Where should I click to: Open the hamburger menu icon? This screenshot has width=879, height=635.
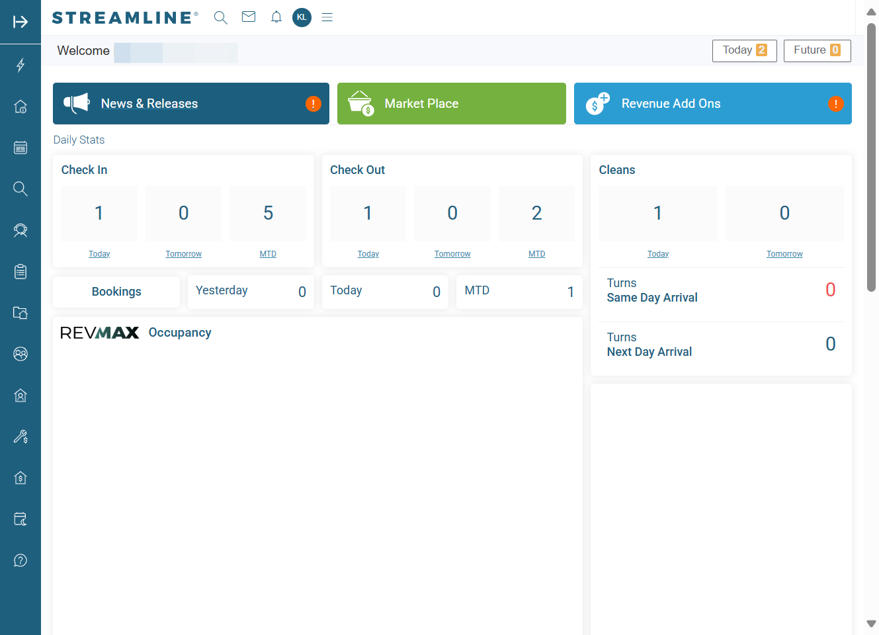coord(327,17)
